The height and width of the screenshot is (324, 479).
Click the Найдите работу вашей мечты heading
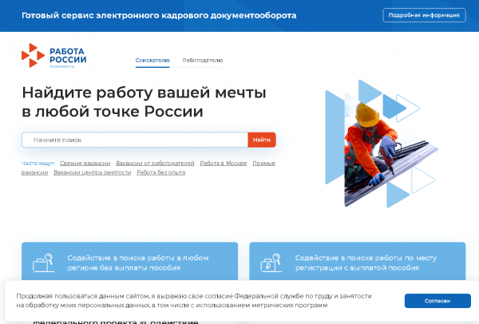click(144, 102)
